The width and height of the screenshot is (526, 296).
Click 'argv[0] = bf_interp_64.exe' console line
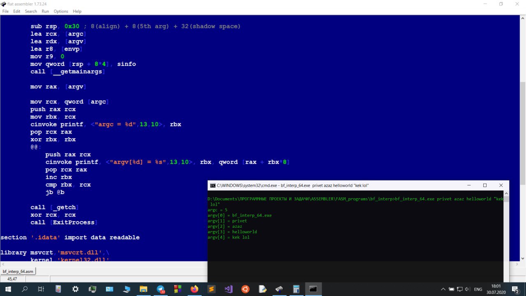(240, 215)
